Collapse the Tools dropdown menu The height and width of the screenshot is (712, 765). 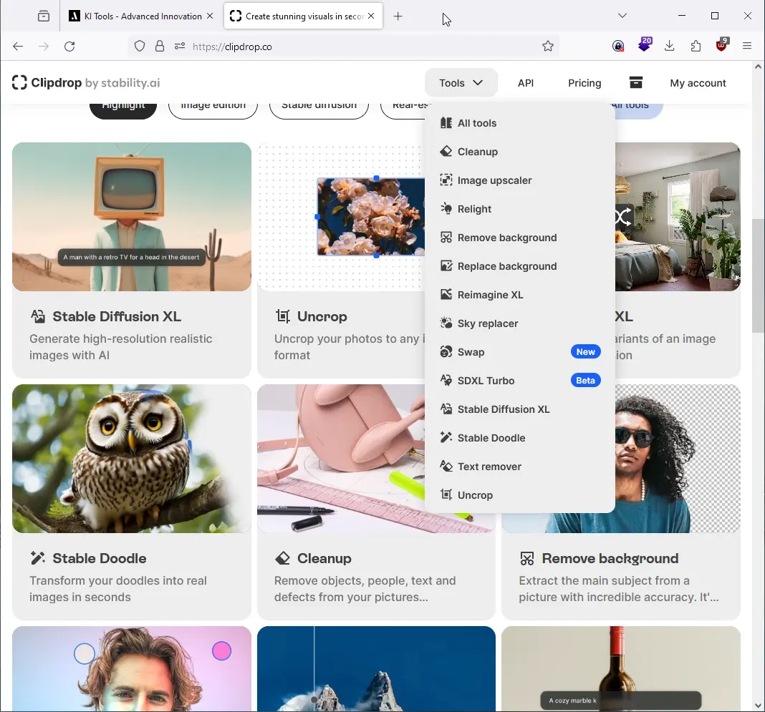[x=461, y=83]
